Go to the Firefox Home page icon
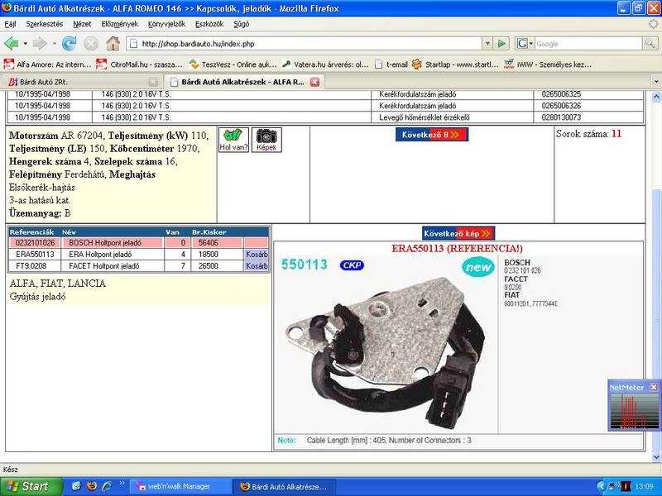 coord(113,43)
